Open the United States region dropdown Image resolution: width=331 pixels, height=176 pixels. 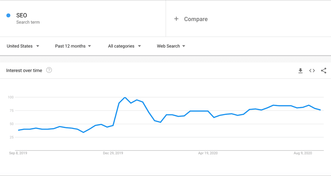pos(23,46)
